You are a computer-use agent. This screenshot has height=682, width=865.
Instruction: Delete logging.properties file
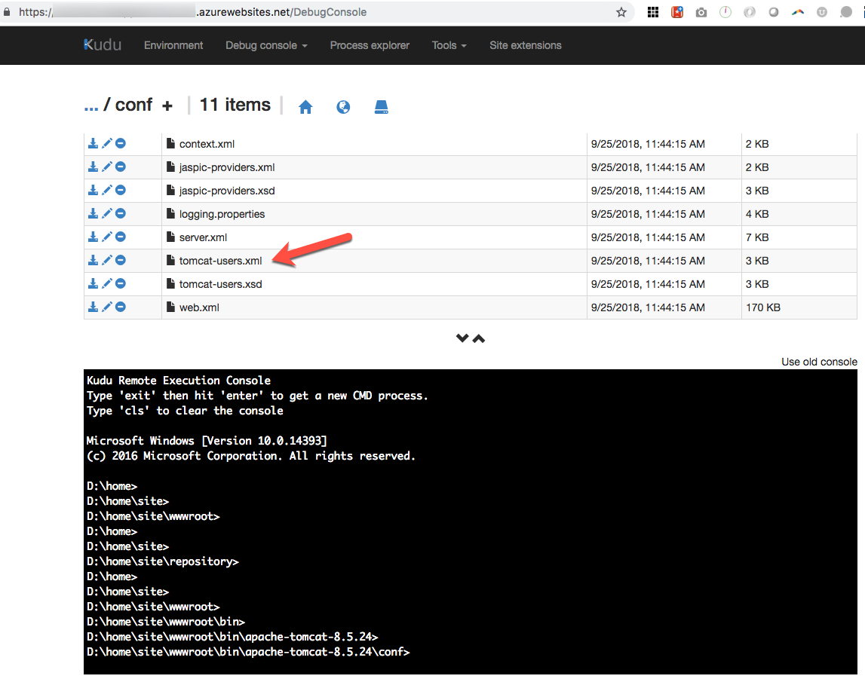[x=120, y=213]
